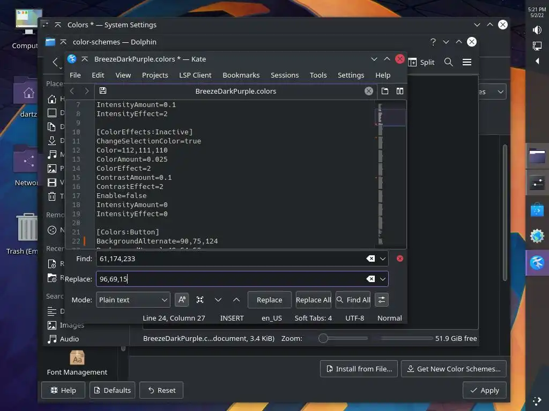This screenshot has height=411, width=549.
Task: Open Kate's View menu
Action: 123,75
